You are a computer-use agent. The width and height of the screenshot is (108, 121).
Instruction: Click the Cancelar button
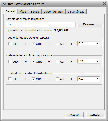95,115
